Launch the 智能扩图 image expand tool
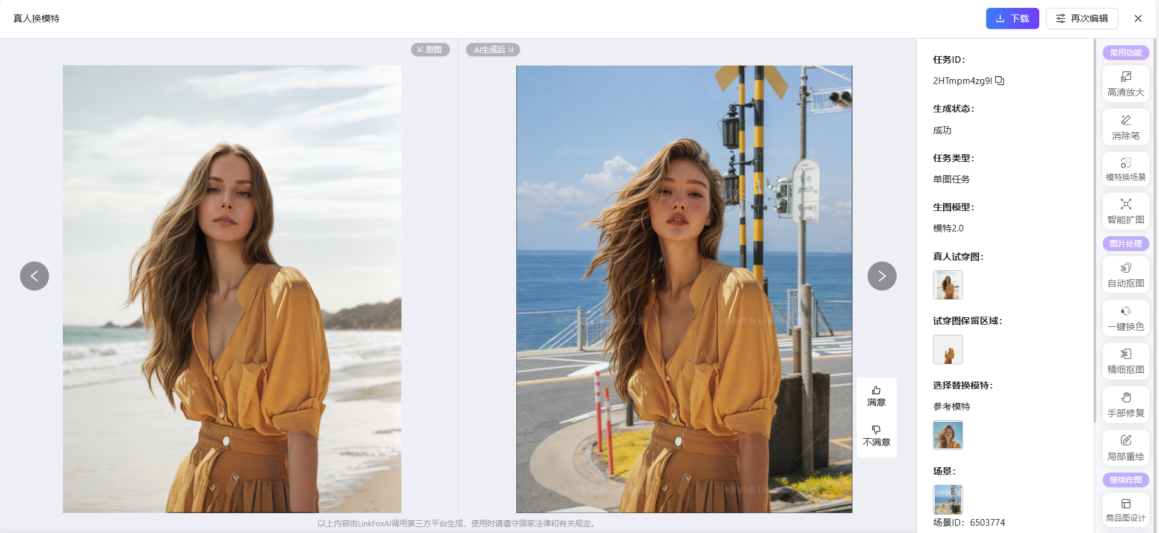The image size is (1159, 533). click(x=1126, y=212)
